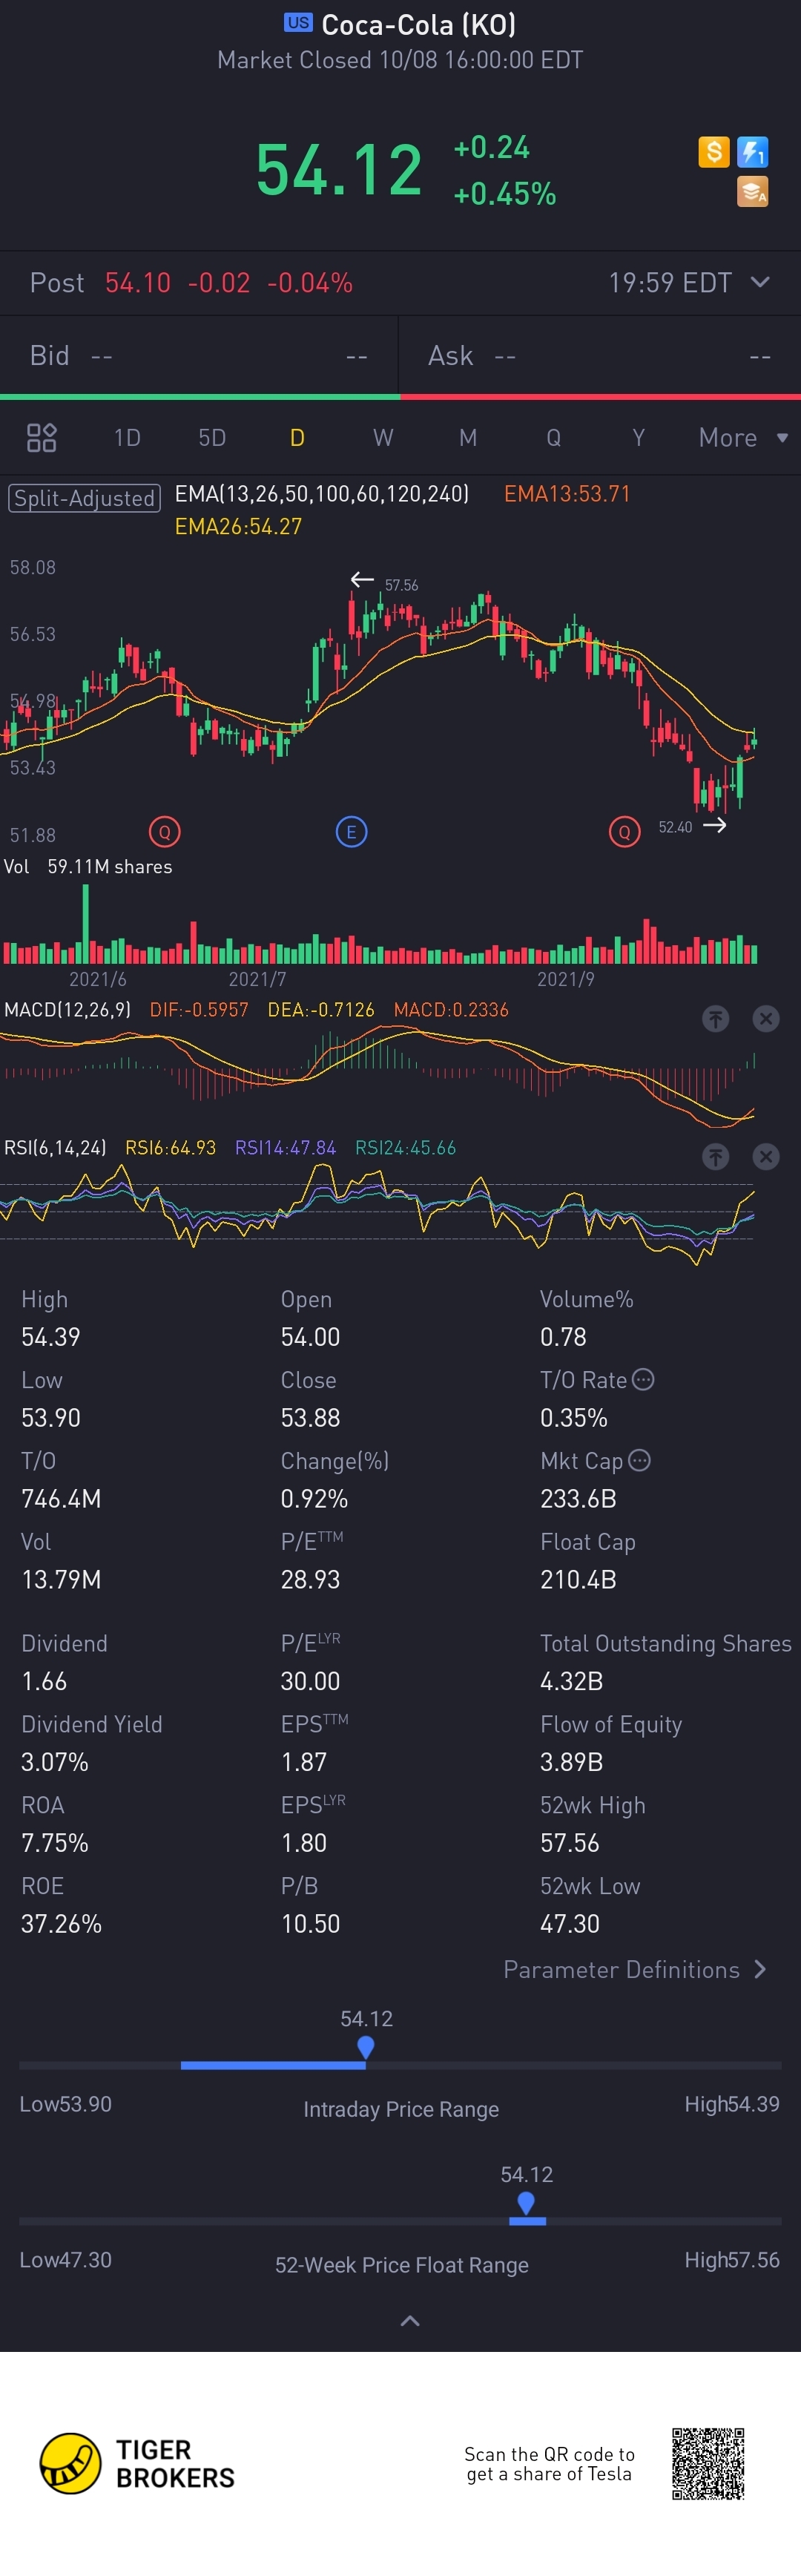Screen dimensions: 801x2576
Task: Tap the tallest volume bar near 2021/6
Action: 85,923
